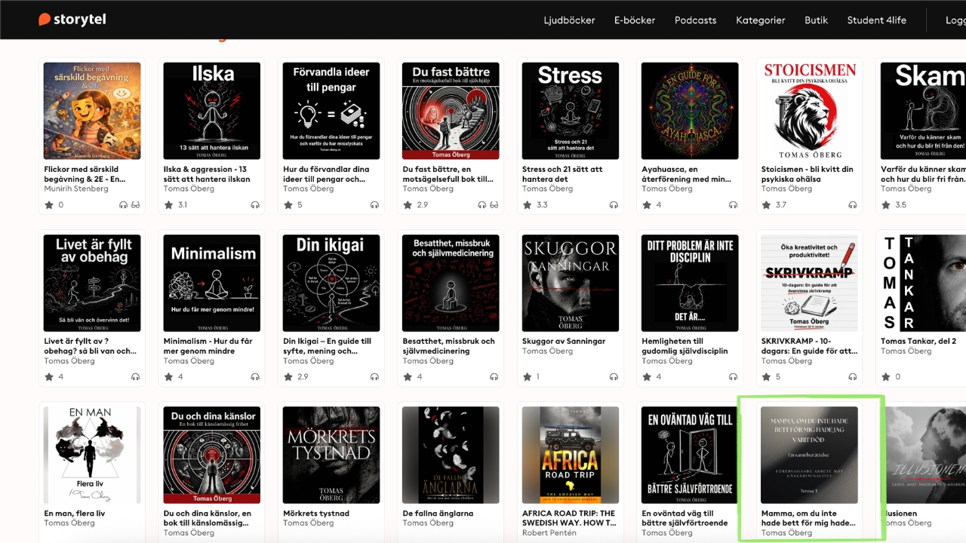Open title link Livet är fyllt av obehag
This screenshot has height=543, width=966.
[91, 346]
